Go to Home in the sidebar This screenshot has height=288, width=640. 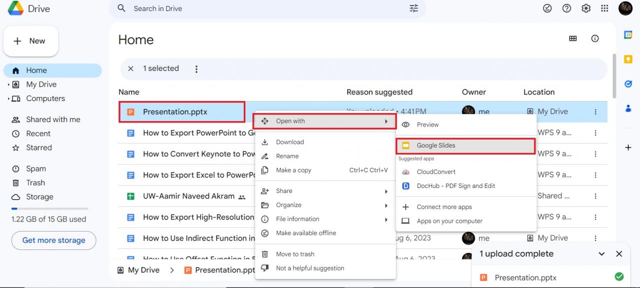[x=53, y=70]
